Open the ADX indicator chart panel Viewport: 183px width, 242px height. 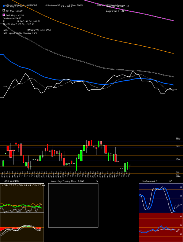point(22,198)
